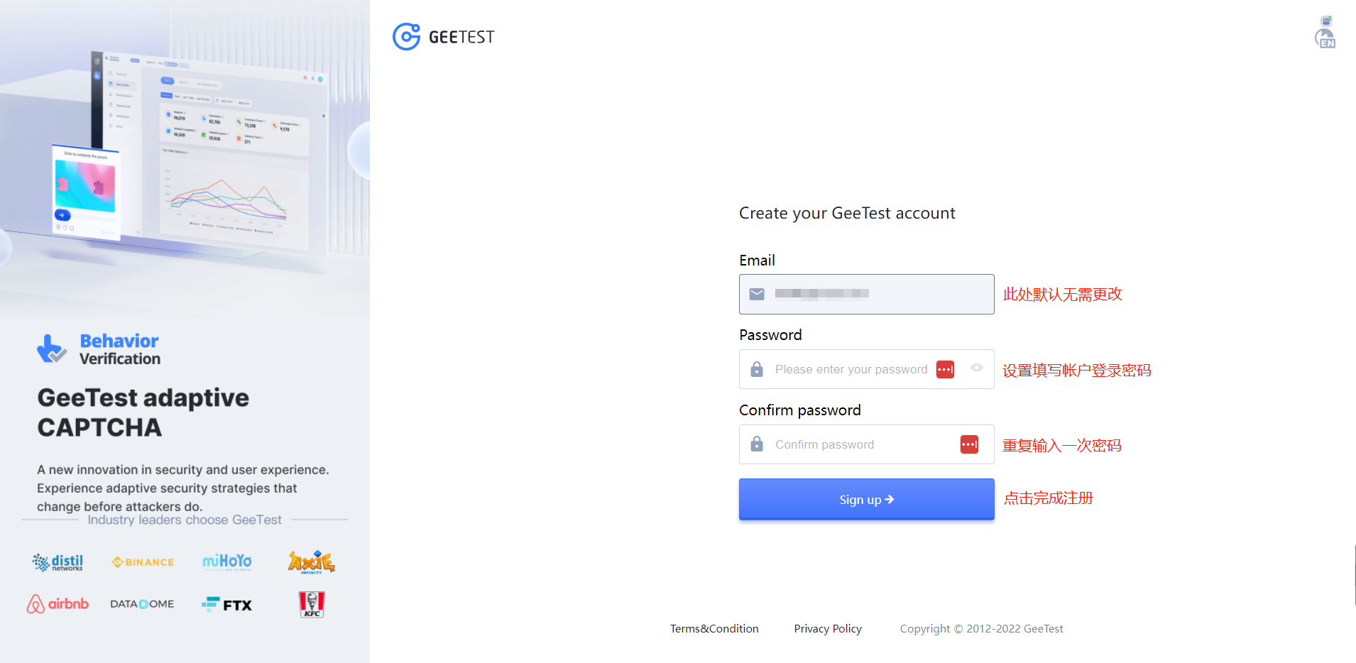
Task: Click the lock icon in the Password field
Action: [x=756, y=369]
